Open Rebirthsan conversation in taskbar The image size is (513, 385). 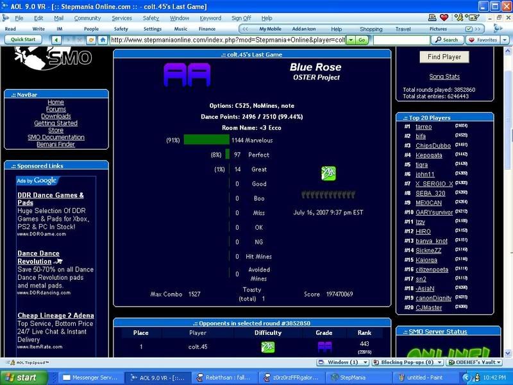coord(224,377)
